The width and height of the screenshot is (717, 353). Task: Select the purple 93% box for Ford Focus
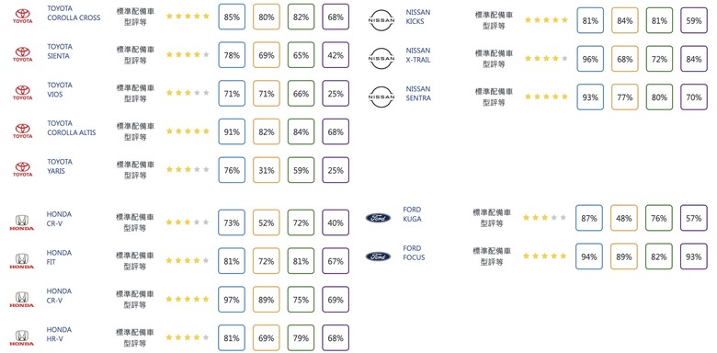point(694,256)
